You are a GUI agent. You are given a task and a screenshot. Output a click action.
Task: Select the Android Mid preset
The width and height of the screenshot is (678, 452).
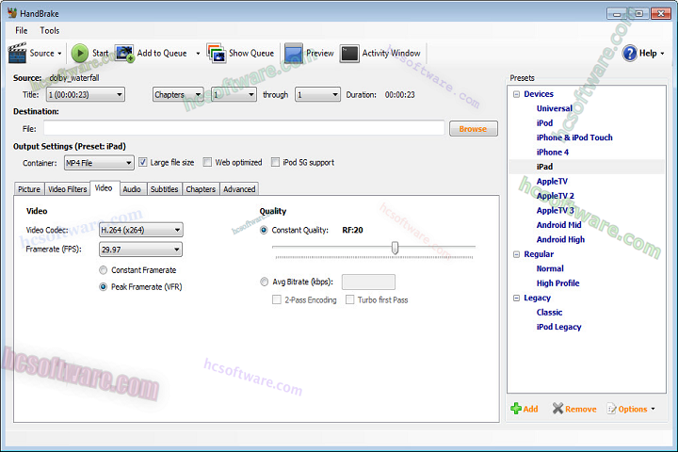[558, 225]
